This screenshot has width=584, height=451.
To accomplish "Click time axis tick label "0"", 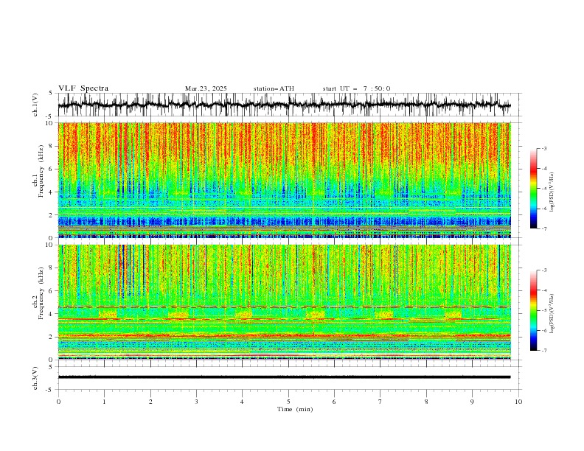I will tap(58, 402).
